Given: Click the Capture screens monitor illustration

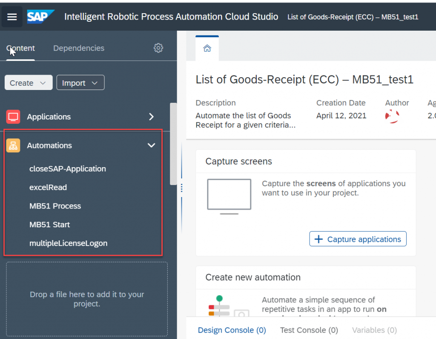Looking at the screenshot, I should [x=229, y=197].
